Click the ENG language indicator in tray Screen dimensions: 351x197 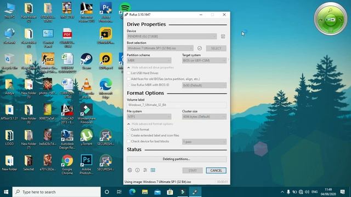coord(314,192)
